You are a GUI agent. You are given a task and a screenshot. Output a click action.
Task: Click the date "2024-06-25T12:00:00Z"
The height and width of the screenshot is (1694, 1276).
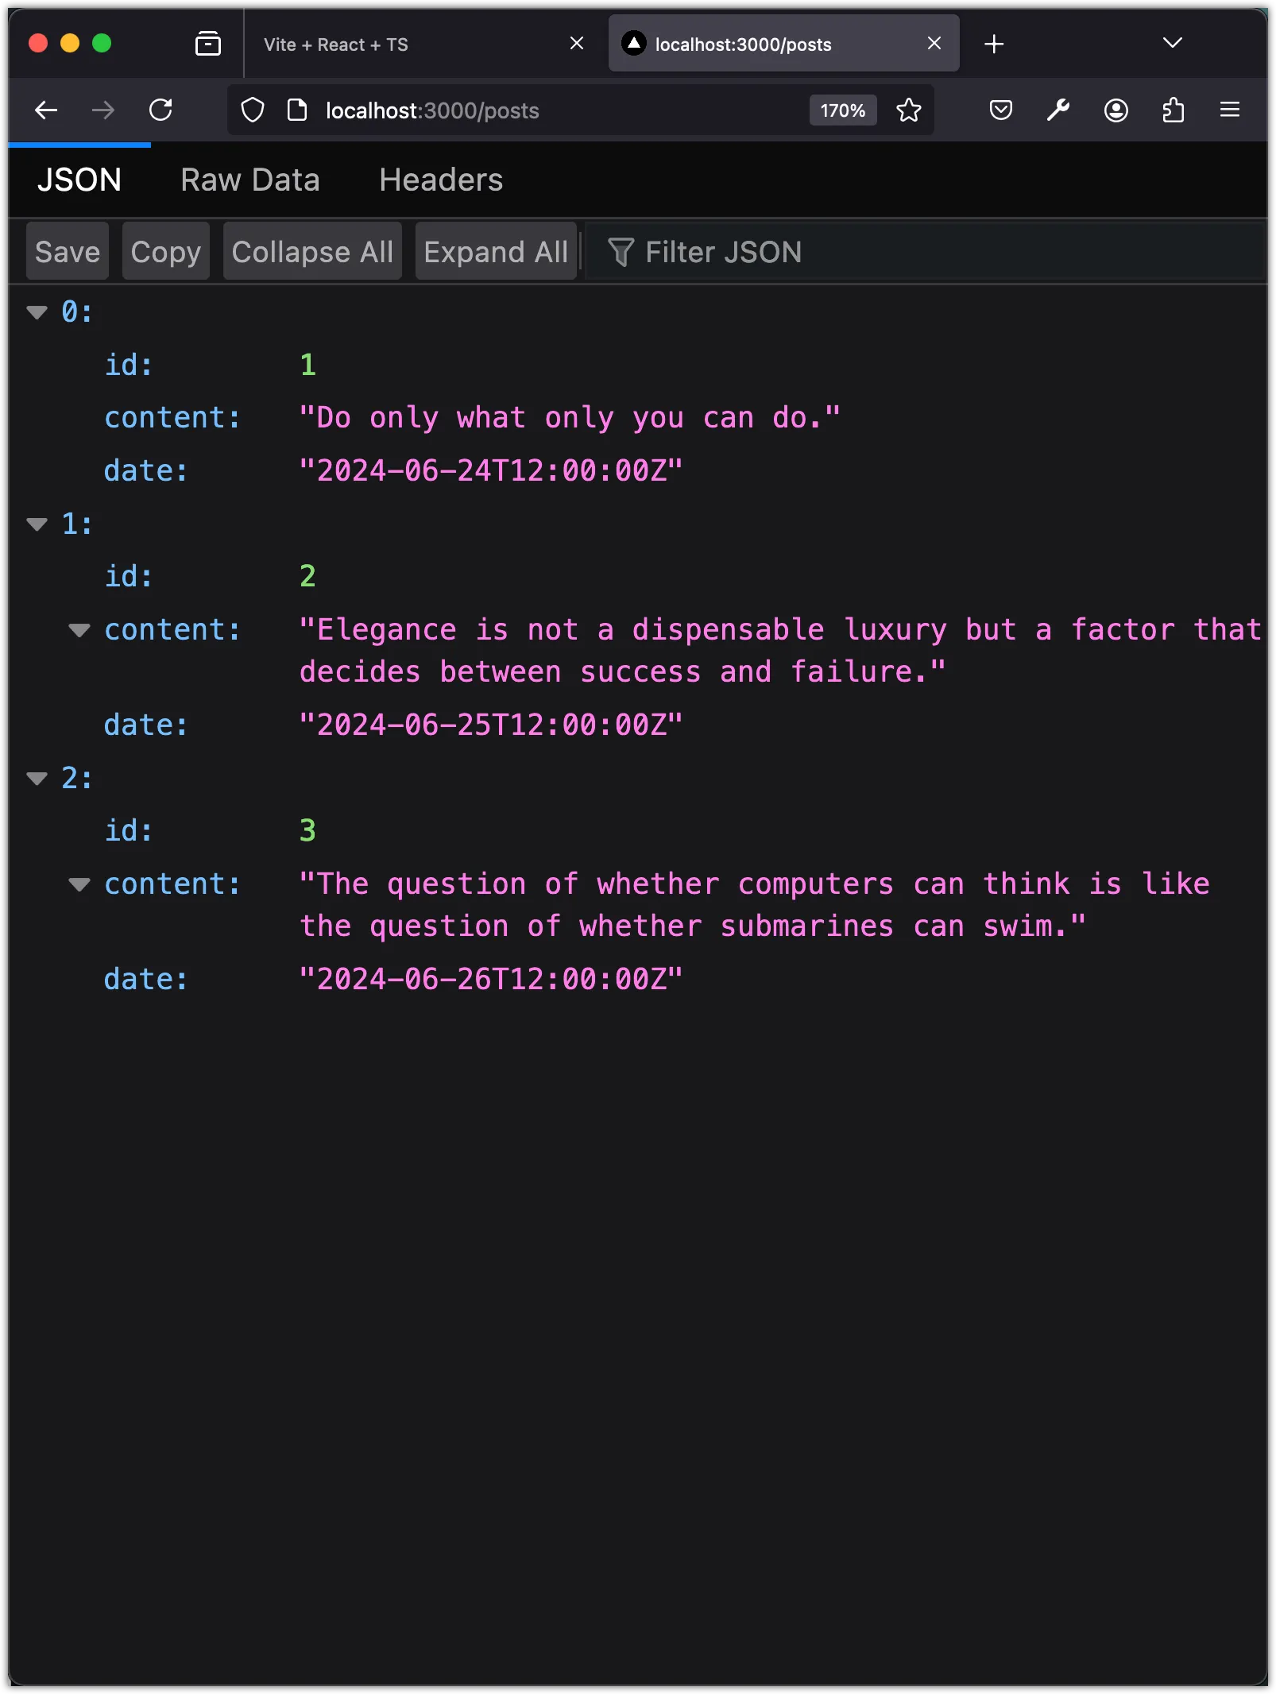[x=491, y=725]
